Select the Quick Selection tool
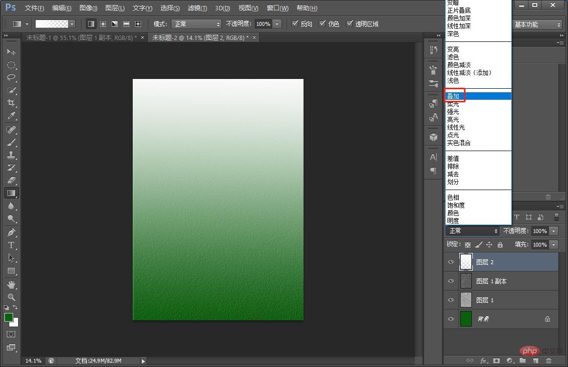Image resolution: width=568 pixels, height=367 pixels. [11, 90]
